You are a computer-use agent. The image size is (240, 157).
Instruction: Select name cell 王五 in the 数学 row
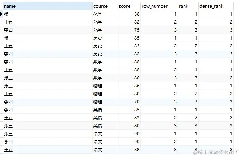point(48,70)
